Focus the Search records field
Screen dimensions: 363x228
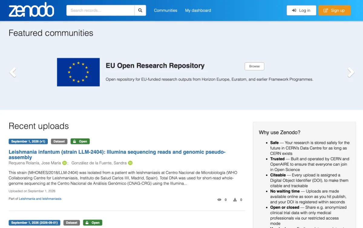point(100,10)
